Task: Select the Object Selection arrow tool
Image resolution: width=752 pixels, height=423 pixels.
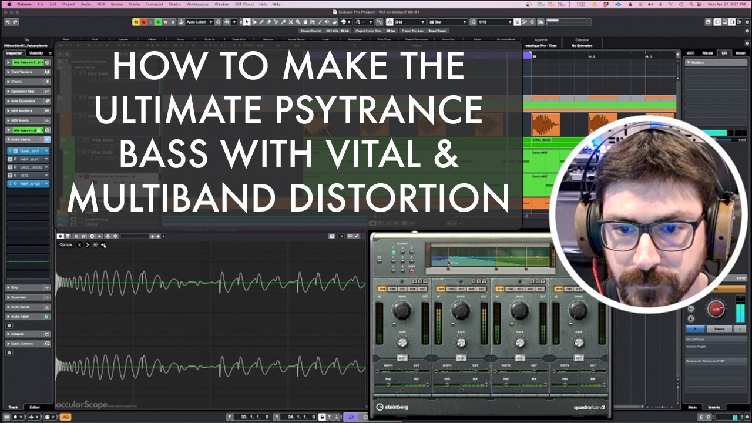Action: point(247,22)
